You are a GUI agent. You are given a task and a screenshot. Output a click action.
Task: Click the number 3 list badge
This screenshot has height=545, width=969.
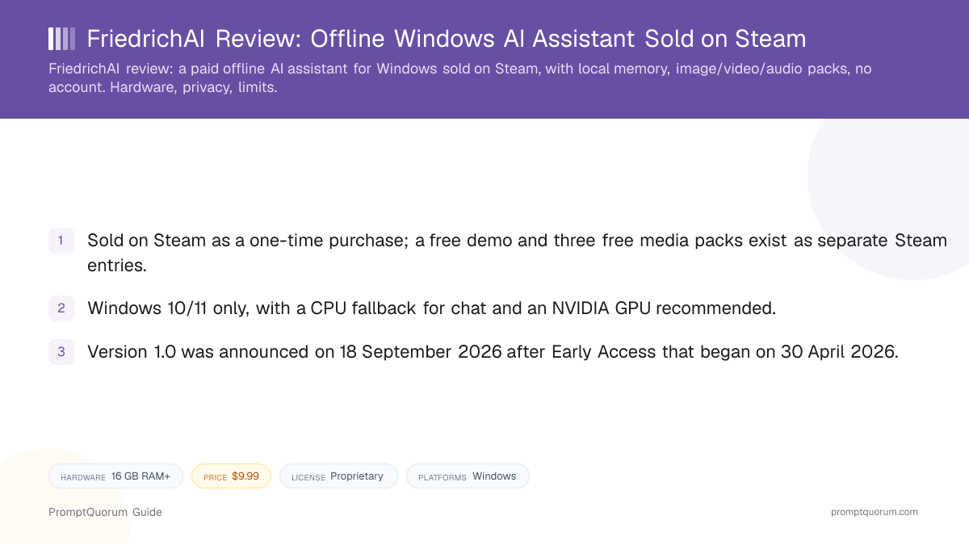[61, 352]
